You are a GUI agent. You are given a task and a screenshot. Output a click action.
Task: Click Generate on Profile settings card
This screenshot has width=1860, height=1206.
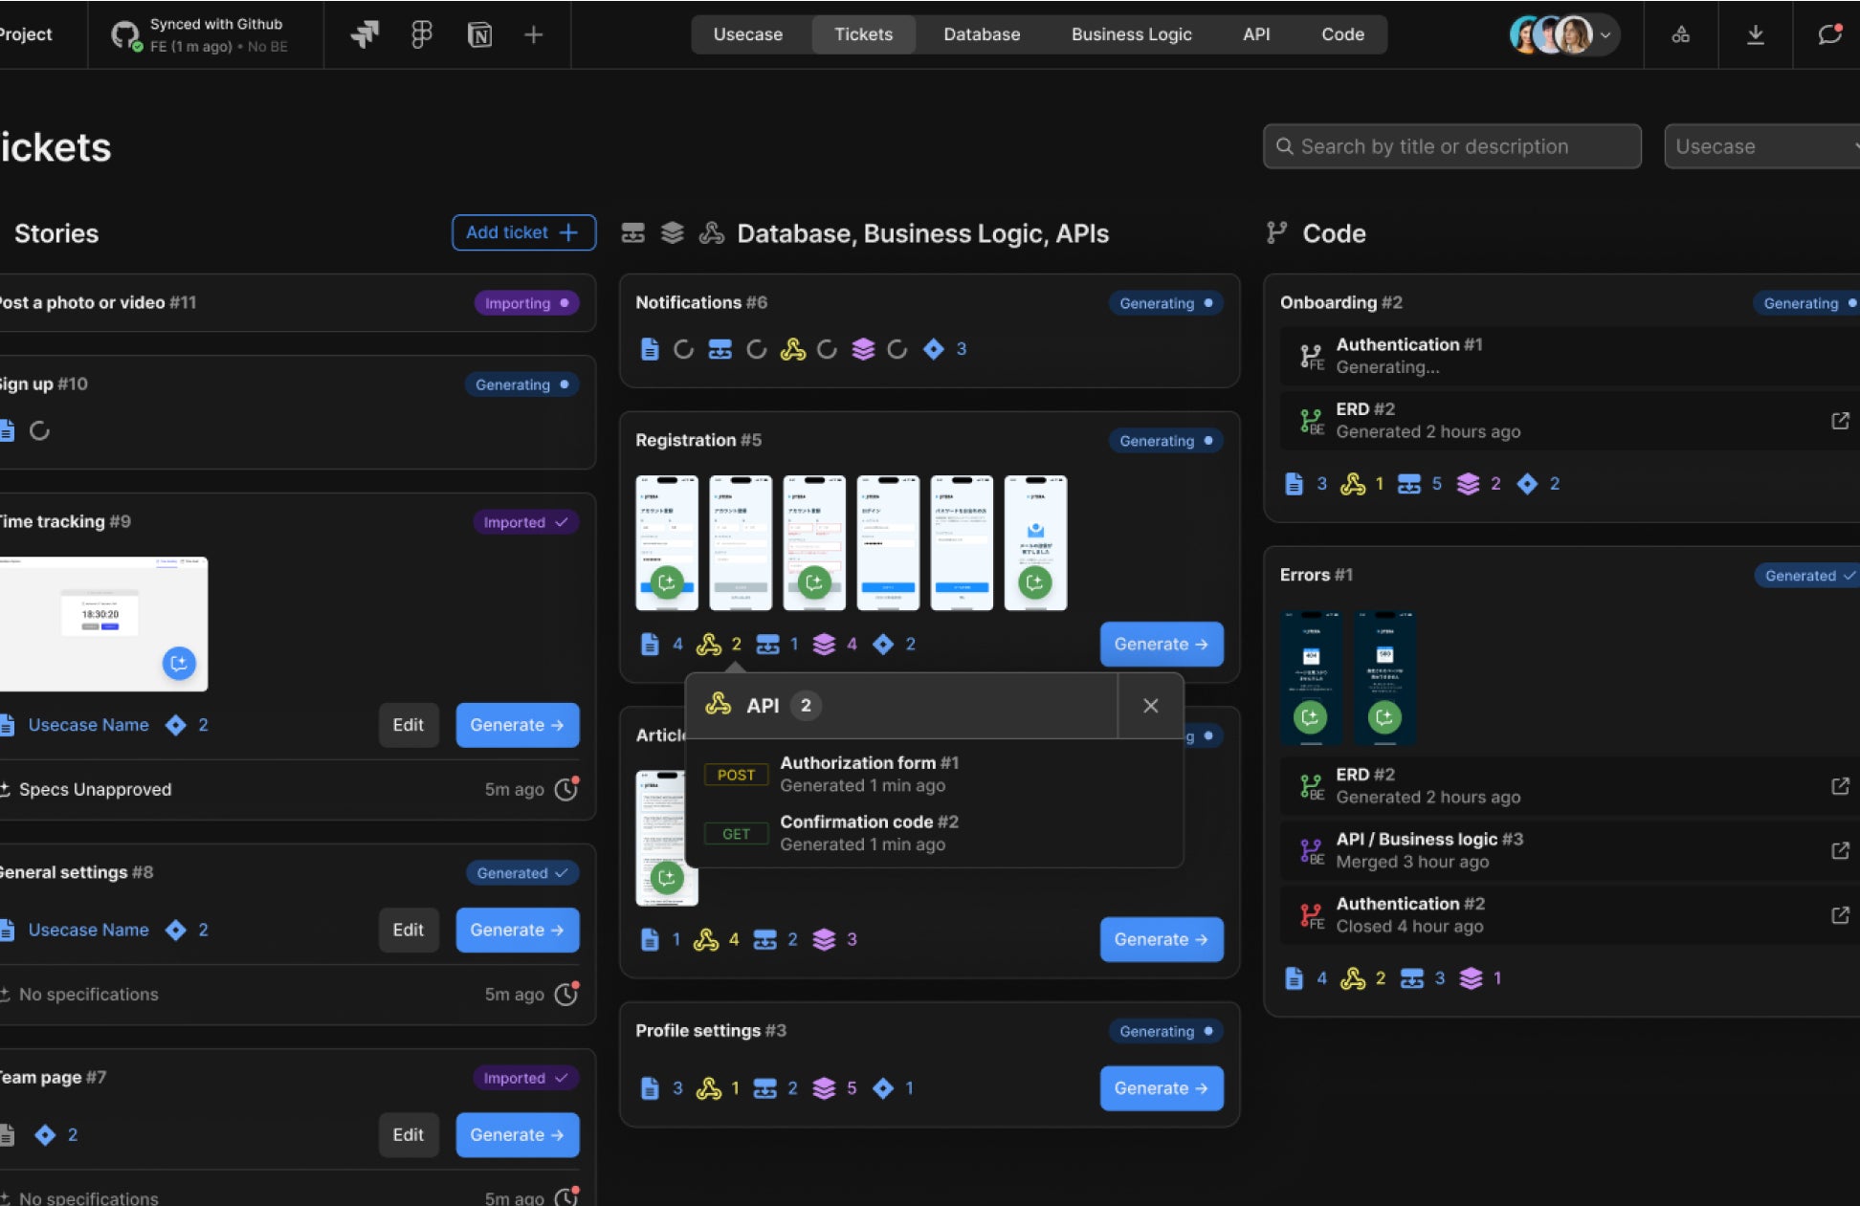(1161, 1088)
